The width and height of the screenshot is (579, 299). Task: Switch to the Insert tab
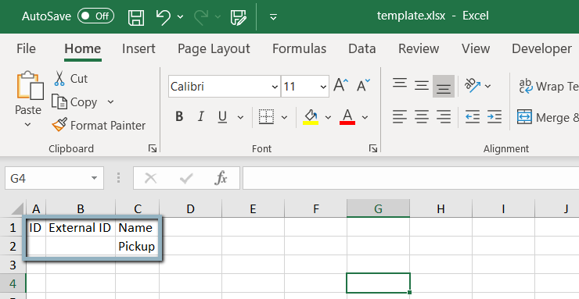[138, 48]
